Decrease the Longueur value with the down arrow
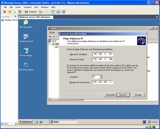Screen dimensions: 160x129 [x=101, y=77]
